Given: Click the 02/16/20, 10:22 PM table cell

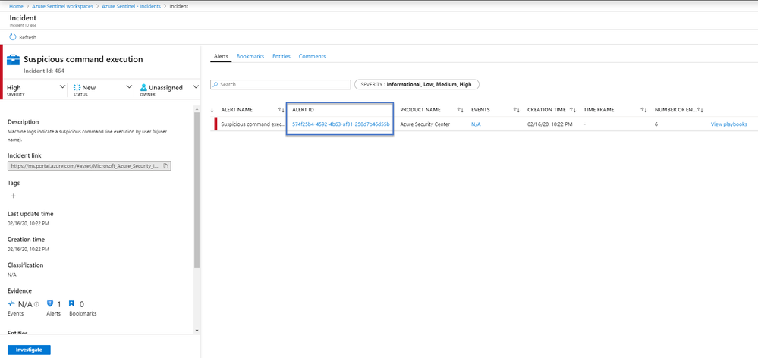Looking at the screenshot, I should (549, 124).
